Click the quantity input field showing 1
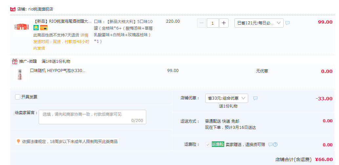Viewport: 339px width, 165px height. [213, 23]
